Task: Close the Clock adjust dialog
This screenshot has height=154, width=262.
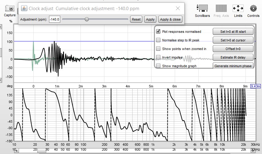Action: click(x=178, y=8)
